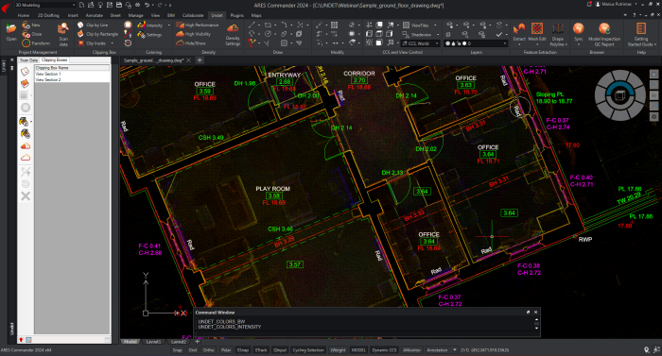Open Model Inspection QC Report
This screenshot has height=356, width=662.
(x=604, y=35)
